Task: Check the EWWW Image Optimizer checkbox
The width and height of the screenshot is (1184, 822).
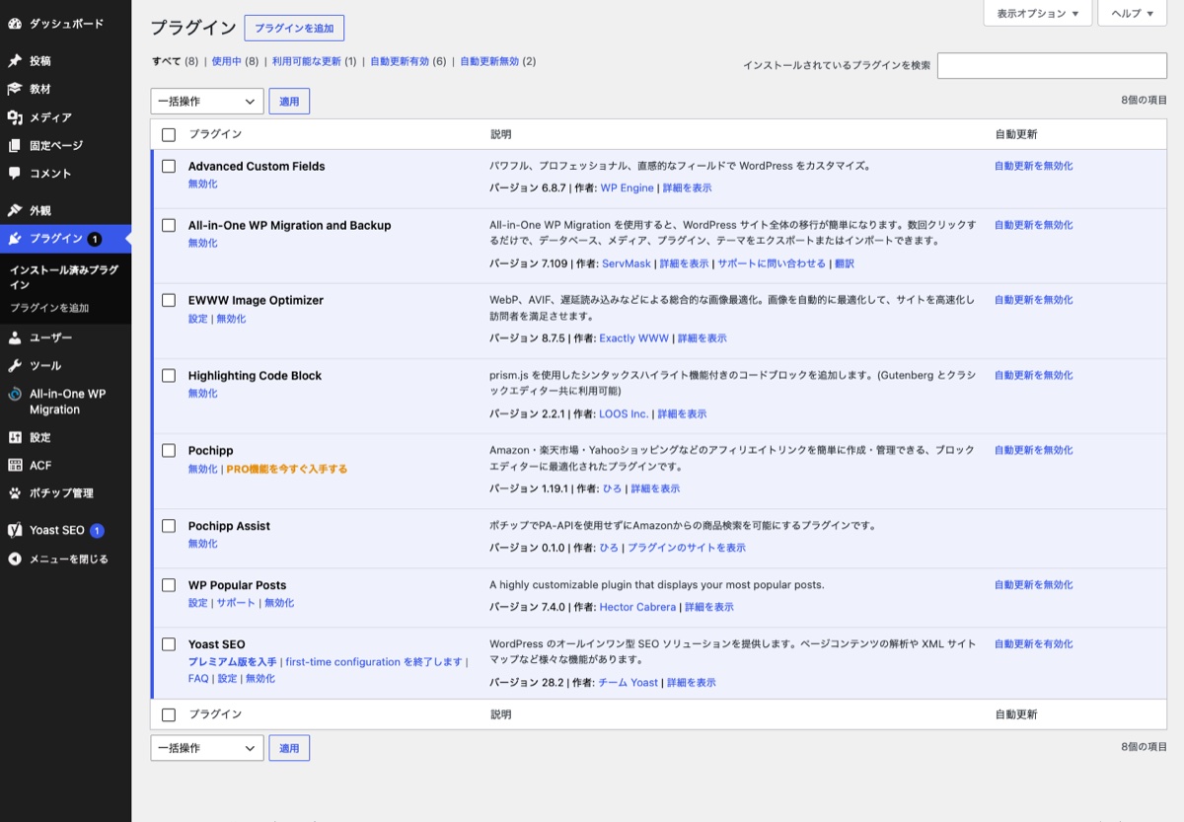Action: point(169,300)
